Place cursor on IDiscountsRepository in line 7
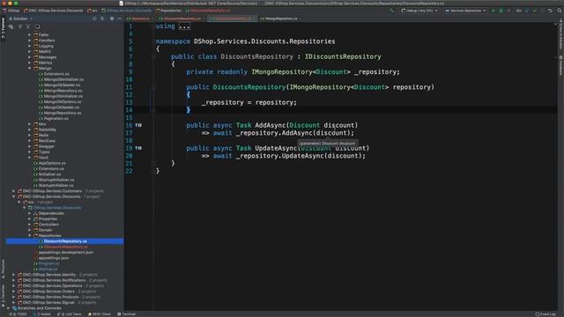564x317 pixels. tap(343, 56)
